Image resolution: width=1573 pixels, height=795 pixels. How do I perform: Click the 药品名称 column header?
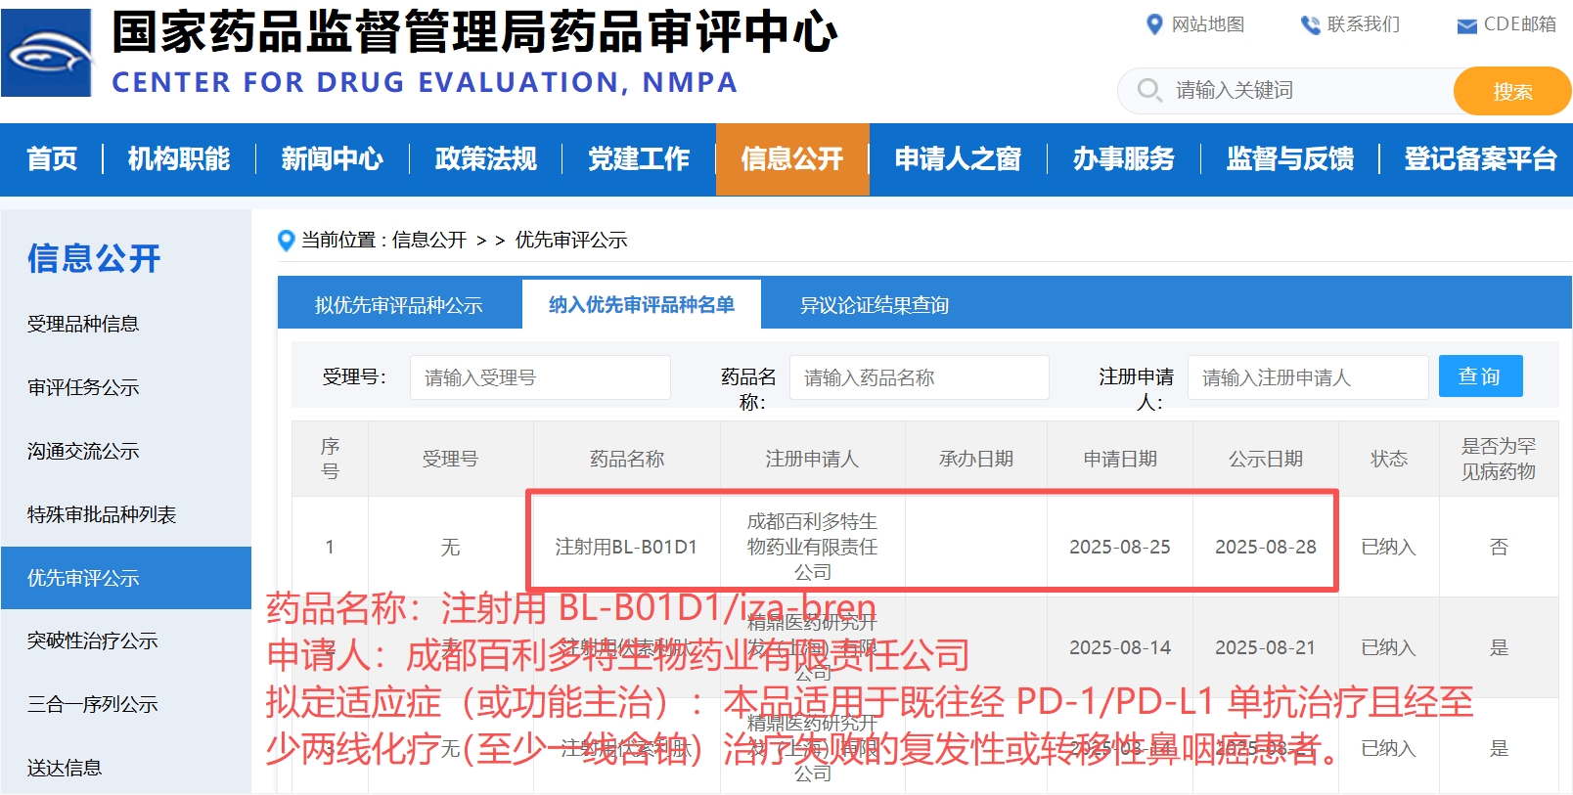click(x=627, y=459)
